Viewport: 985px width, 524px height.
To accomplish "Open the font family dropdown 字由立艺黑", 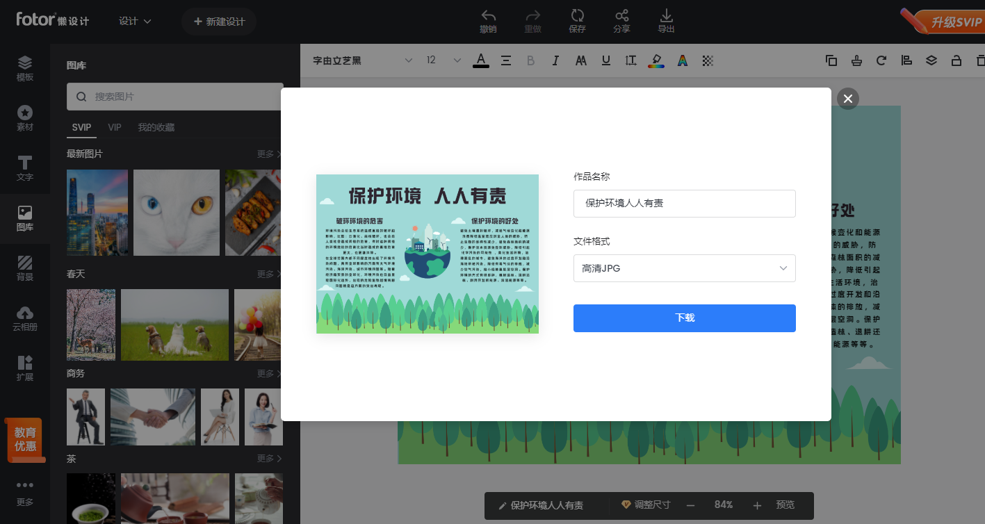I will coord(363,60).
